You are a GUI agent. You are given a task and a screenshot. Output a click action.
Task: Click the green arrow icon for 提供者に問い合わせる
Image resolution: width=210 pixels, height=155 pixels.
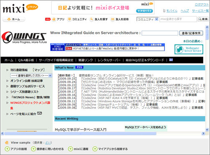[x=33, y=149]
